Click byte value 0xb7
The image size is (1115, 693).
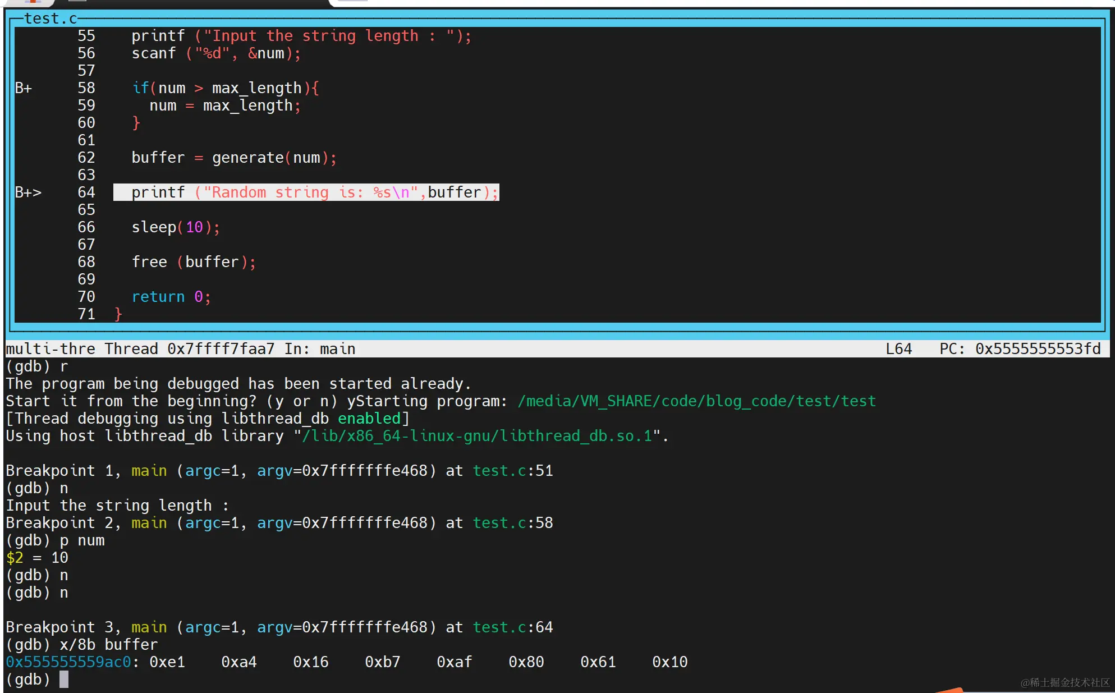click(x=383, y=662)
